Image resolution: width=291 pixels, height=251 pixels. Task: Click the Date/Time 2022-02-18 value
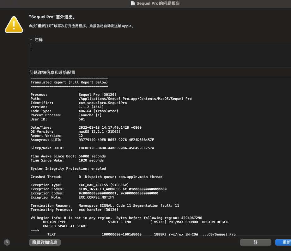click(110, 127)
